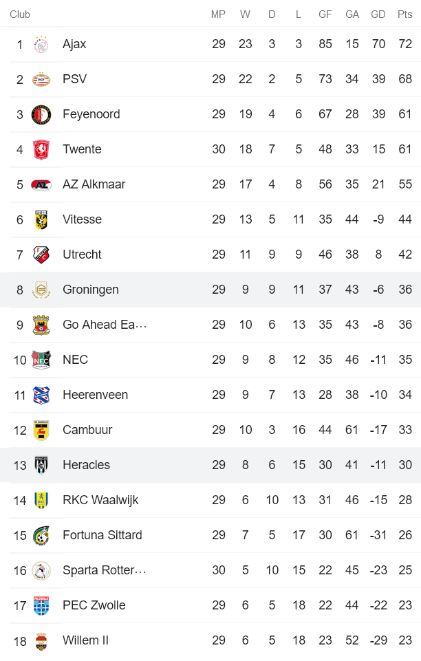The width and height of the screenshot is (421, 661).
Task: Sort standings by GD column header
Action: 378,13
